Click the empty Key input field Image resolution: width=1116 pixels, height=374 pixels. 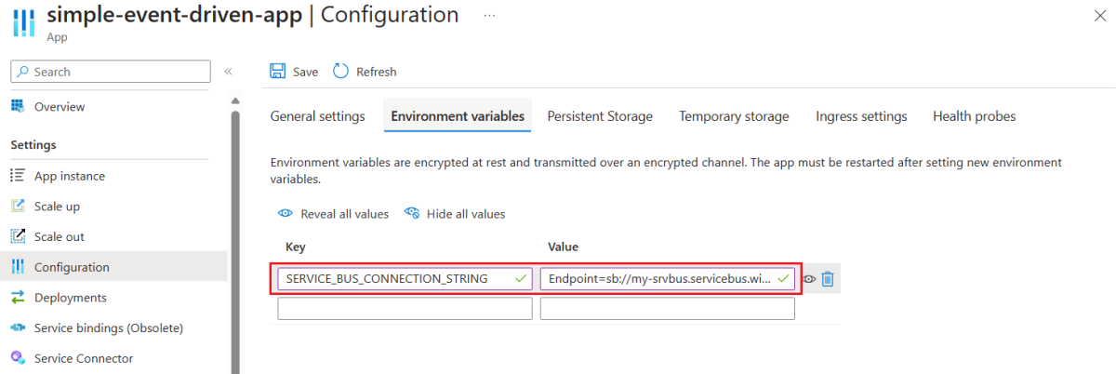[405, 309]
